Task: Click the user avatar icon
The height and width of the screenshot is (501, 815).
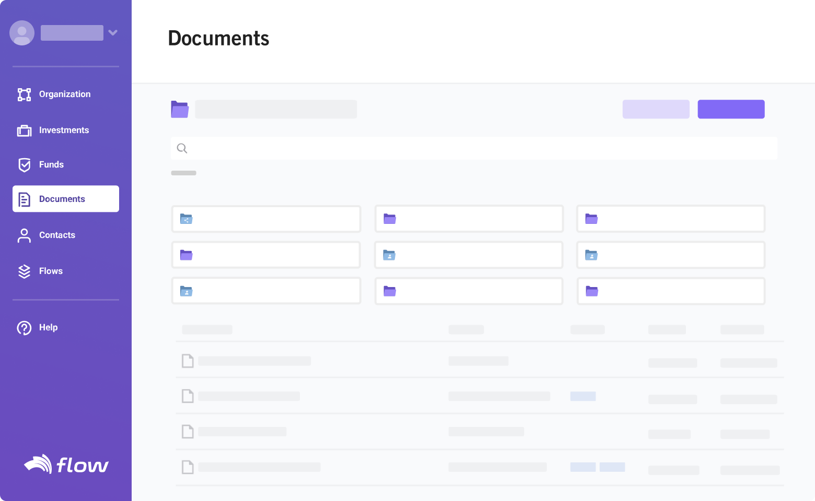Action: (22, 33)
